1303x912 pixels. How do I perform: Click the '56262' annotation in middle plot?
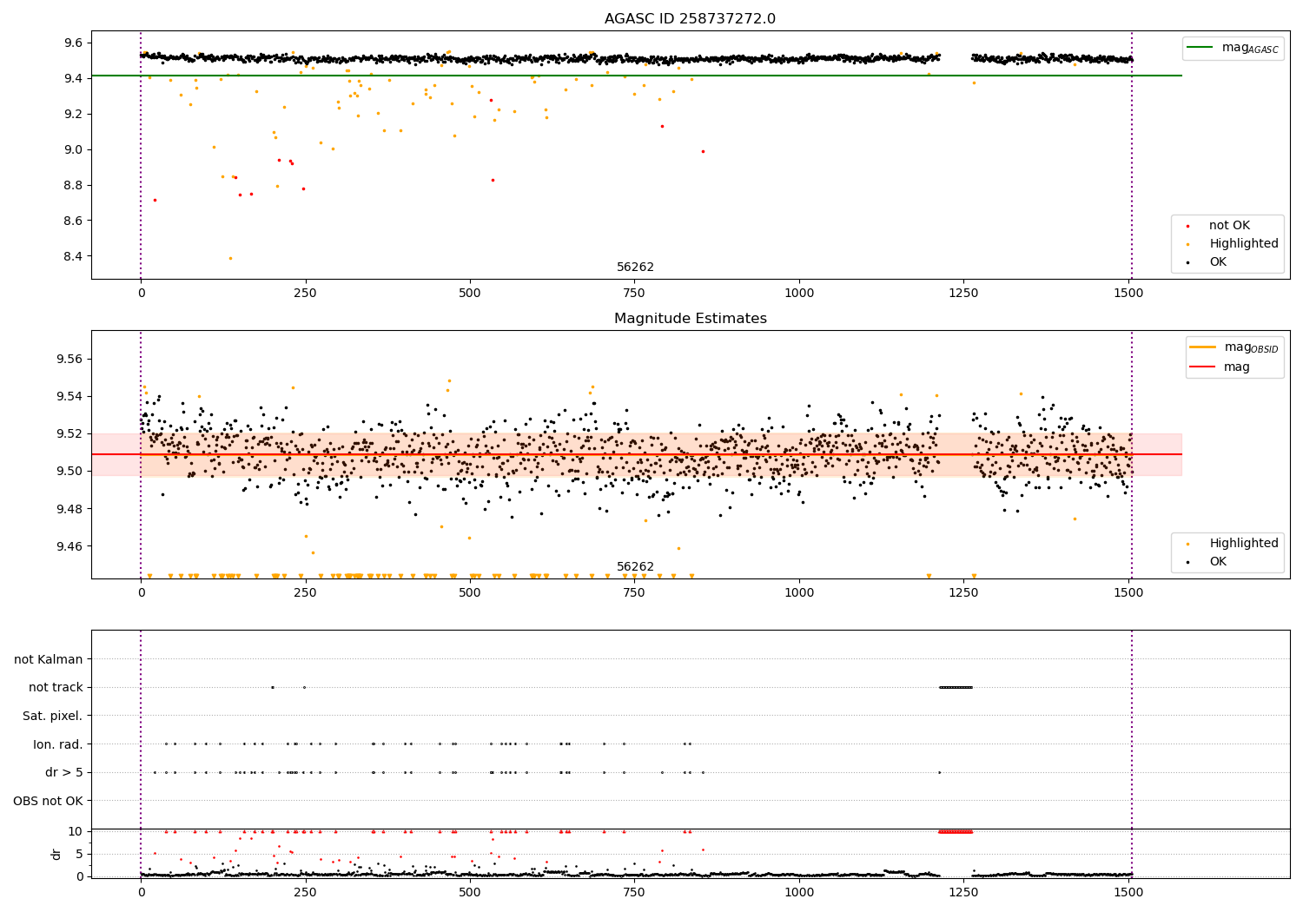click(635, 567)
